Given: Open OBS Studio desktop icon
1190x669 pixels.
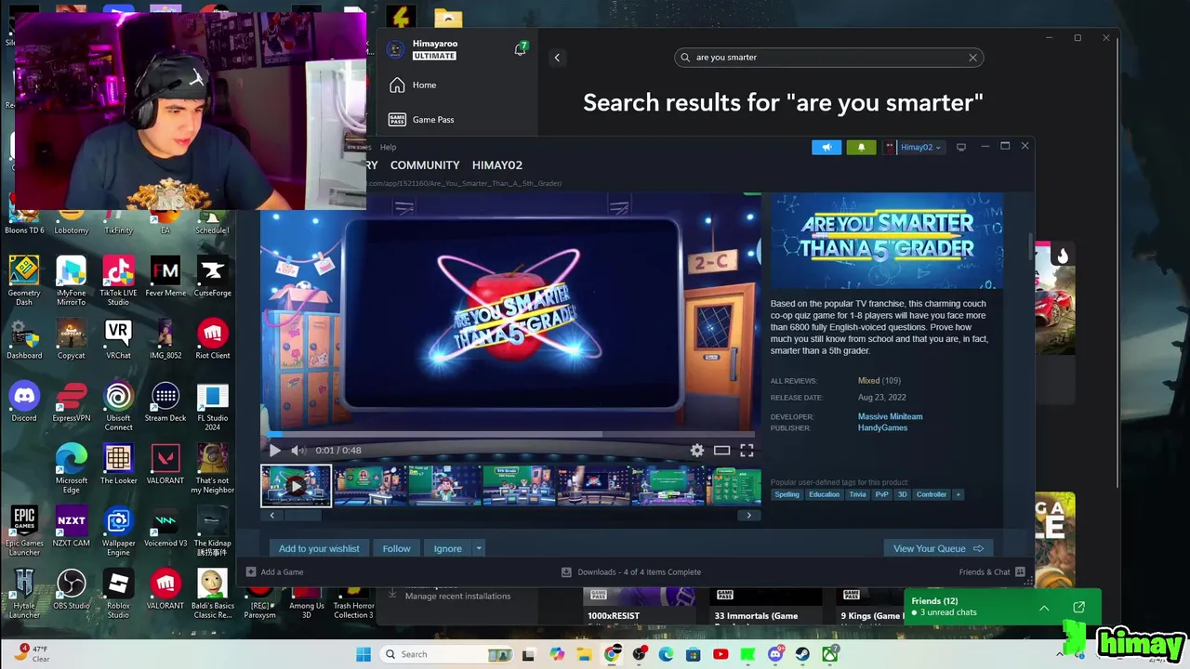Looking at the screenshot, I should coord(72,590).
